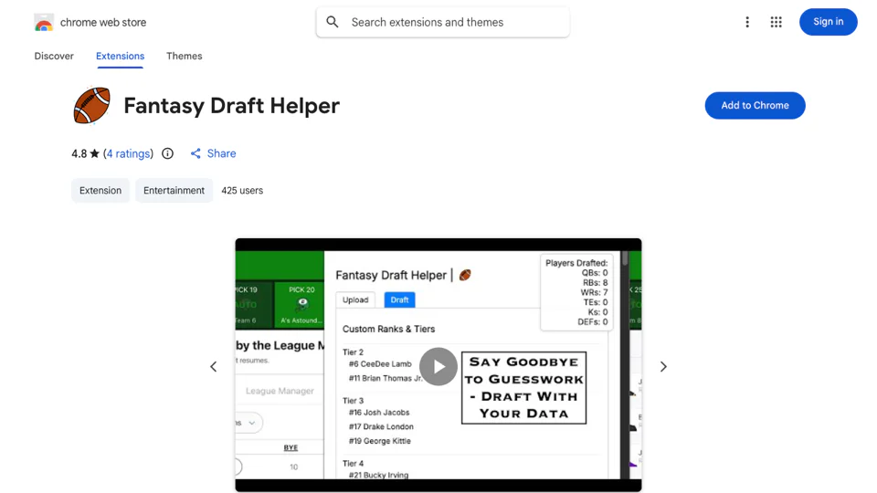
Task: Click the Share link text
Action: point(221,153)
